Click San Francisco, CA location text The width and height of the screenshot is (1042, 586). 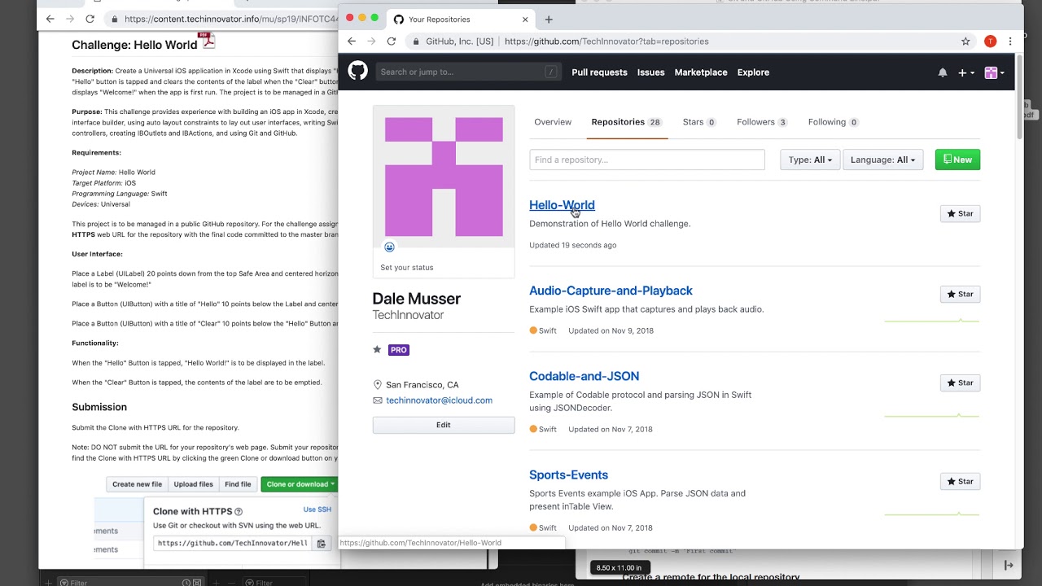(422, 385)
